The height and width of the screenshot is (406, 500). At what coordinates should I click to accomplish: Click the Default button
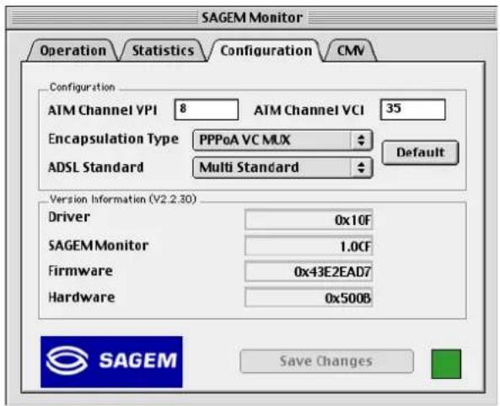tap(420, 152)
